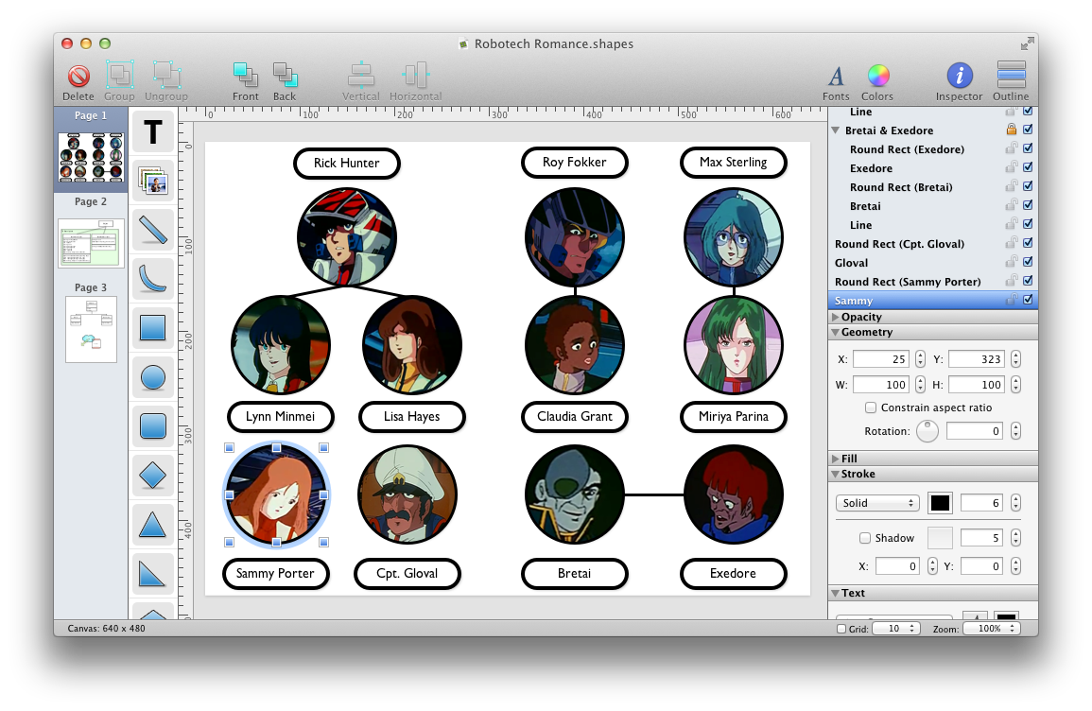Select the Text tool

point(152,131)
